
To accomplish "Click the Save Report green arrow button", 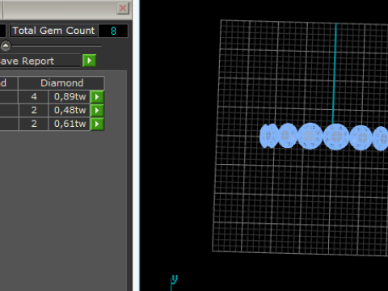I will (x=89, y=61).
